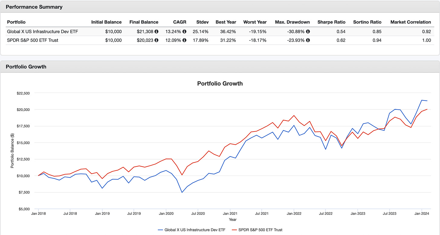Click info icon beside -23.93% max drawdown
The width and height of the screenshot is (440, 235).
point(308,40)
